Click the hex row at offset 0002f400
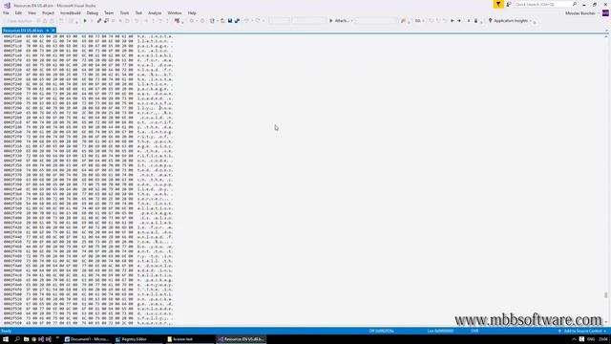The width and height of the screenshot is (611, 344). point(88,218)
